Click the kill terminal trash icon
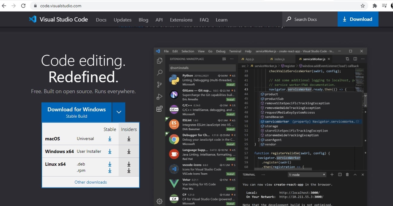Screen dimensions: 393x206 pos(347,175)
